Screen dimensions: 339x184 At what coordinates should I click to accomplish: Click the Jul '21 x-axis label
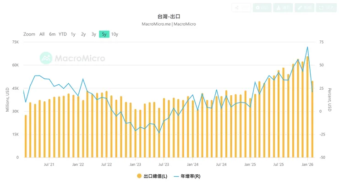(x=49, y=164)
